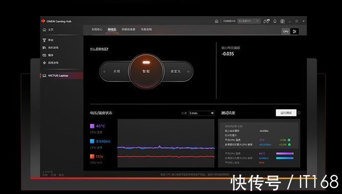This screenshot has width=342, height=194.
Task: Click the blue CPU frequency legend swatch
Action: click(92, 141)
